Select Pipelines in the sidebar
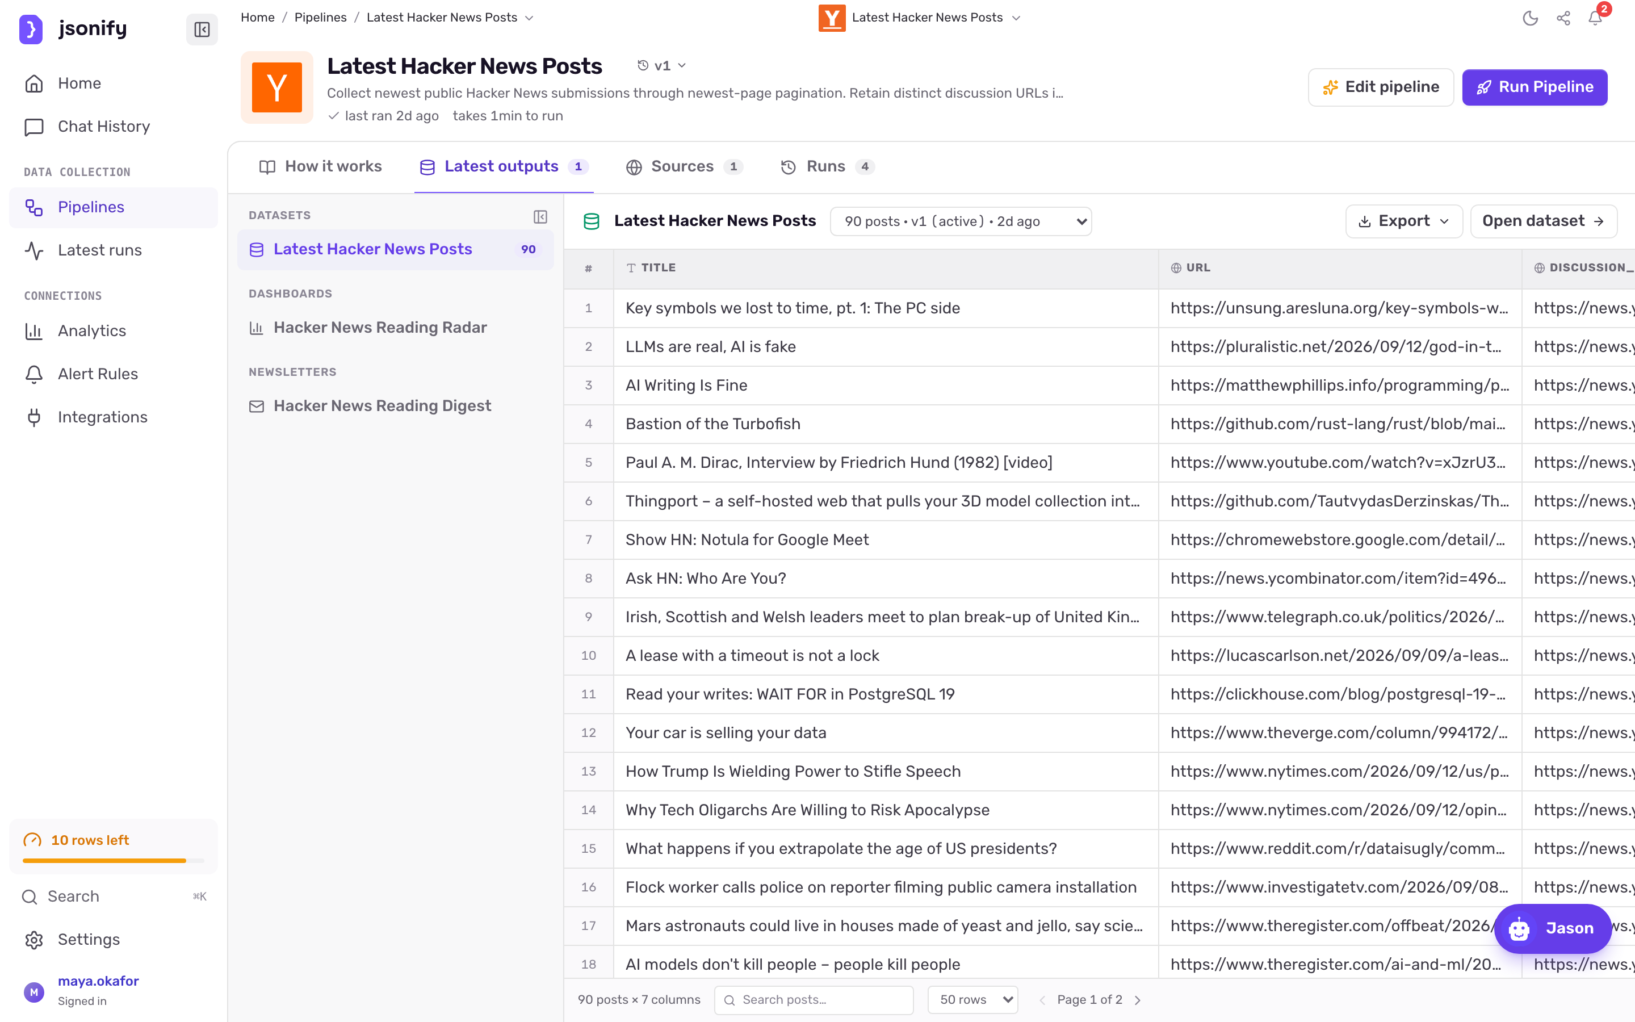Image resolution: width=1635 pixels, height=1022 pixels. click(114, 207)
